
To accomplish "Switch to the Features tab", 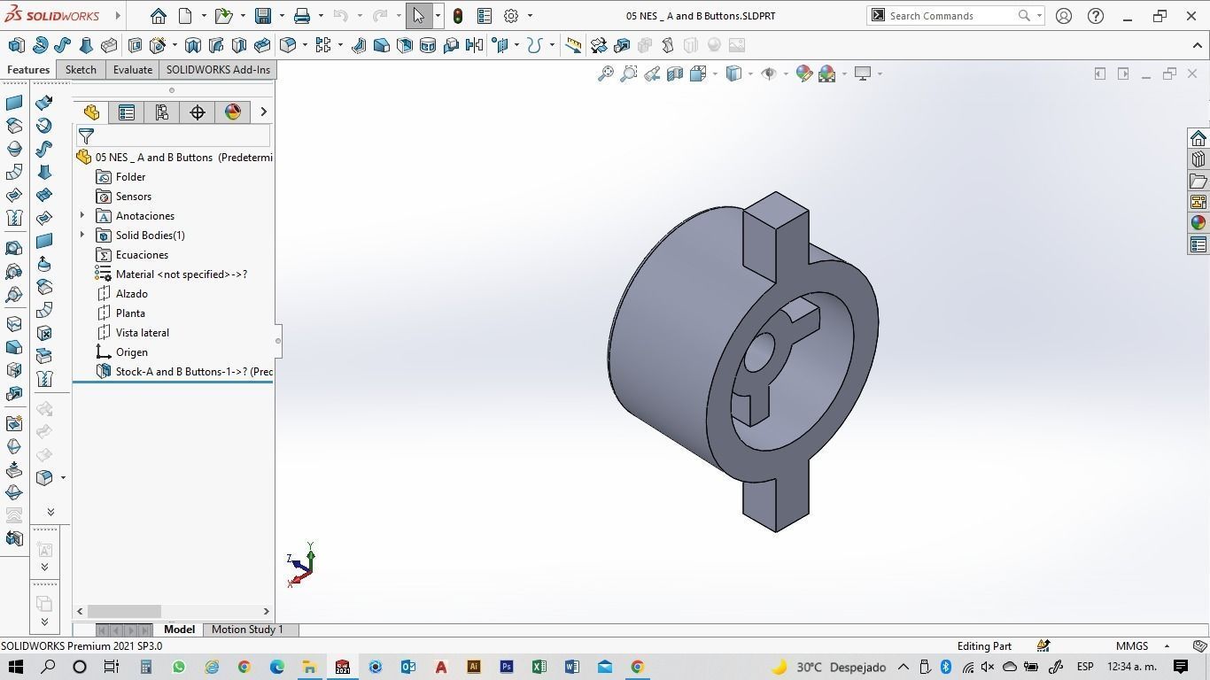I will tap(28, 70).
